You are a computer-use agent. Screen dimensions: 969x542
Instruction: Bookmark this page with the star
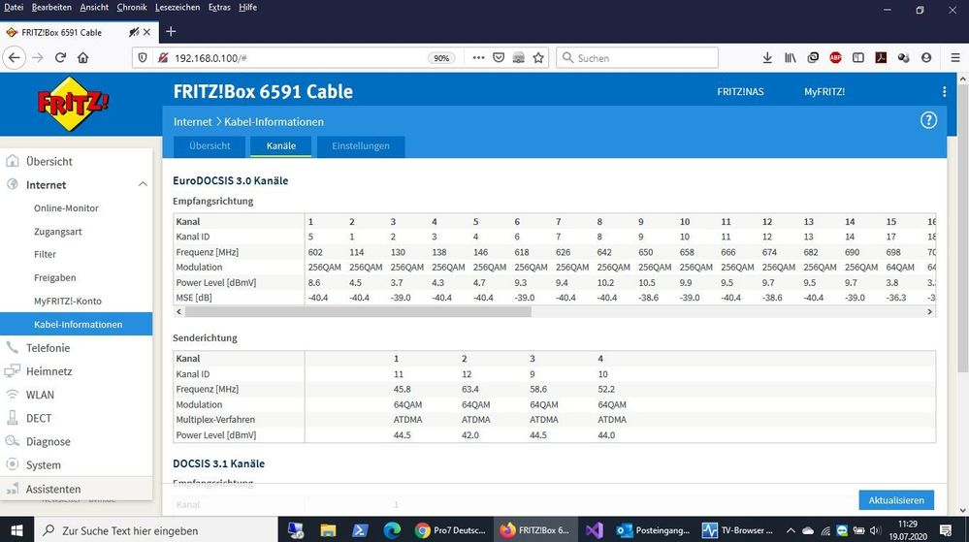538,57
